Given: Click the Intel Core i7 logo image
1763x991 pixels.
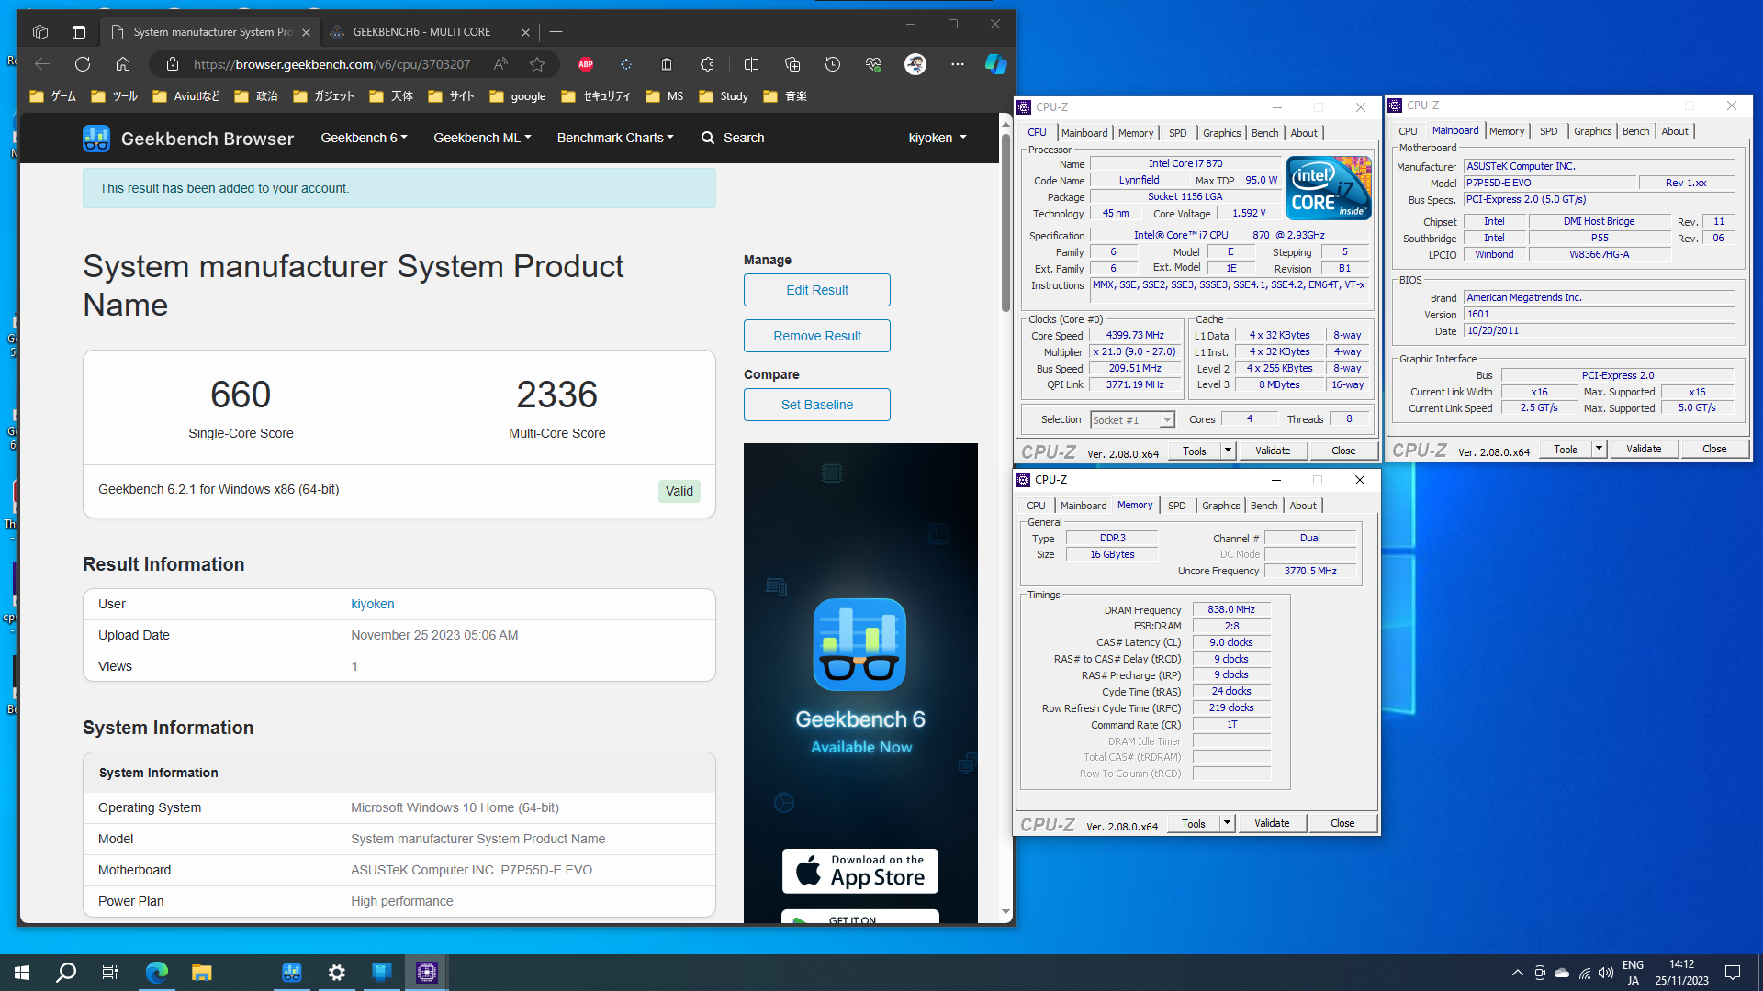Looking at the screenshot, I should pos(1329,187).
